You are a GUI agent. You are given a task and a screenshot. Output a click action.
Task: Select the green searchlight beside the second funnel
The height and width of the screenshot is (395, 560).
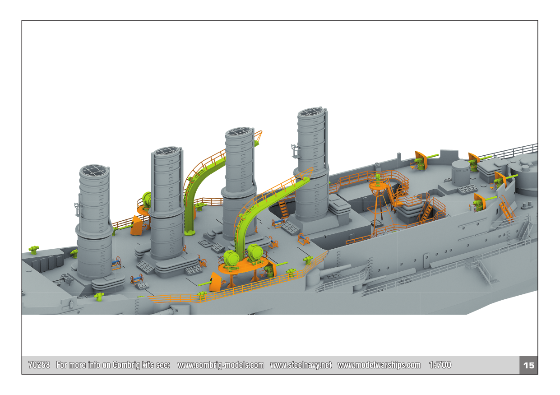coord(147,199)
